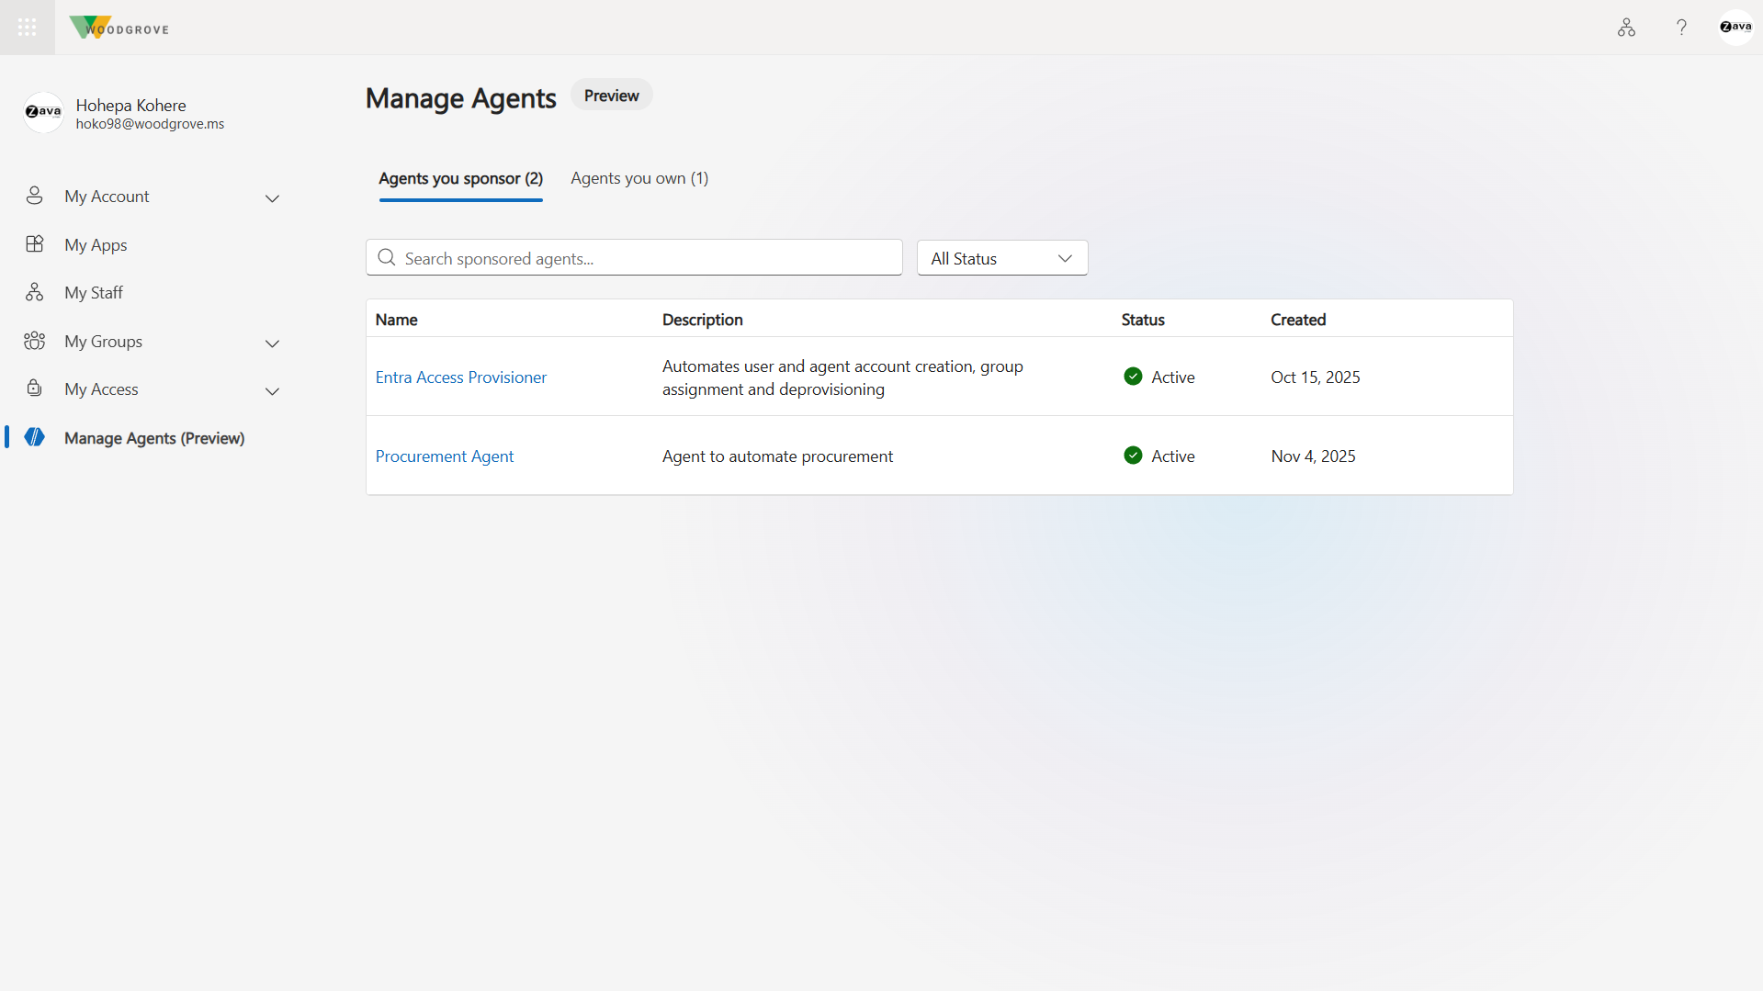Screen dimensions: 1763x991
Task: Open the app launcher waffle menu
Action: (x=27, y=27)
